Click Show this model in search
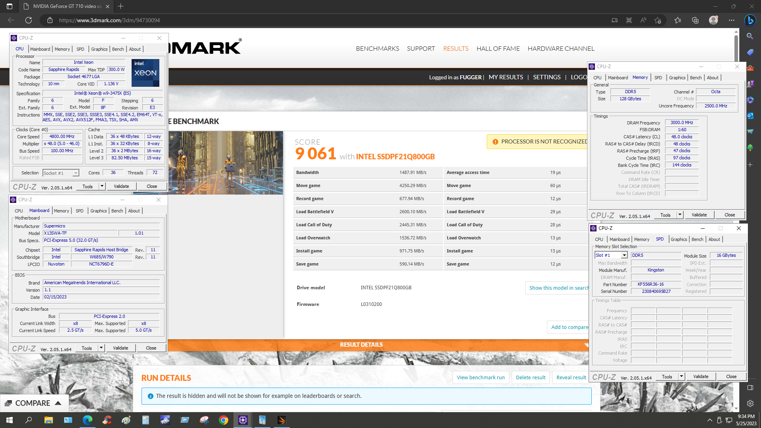Screen dimensions: 761x428 tap(558, 288)
